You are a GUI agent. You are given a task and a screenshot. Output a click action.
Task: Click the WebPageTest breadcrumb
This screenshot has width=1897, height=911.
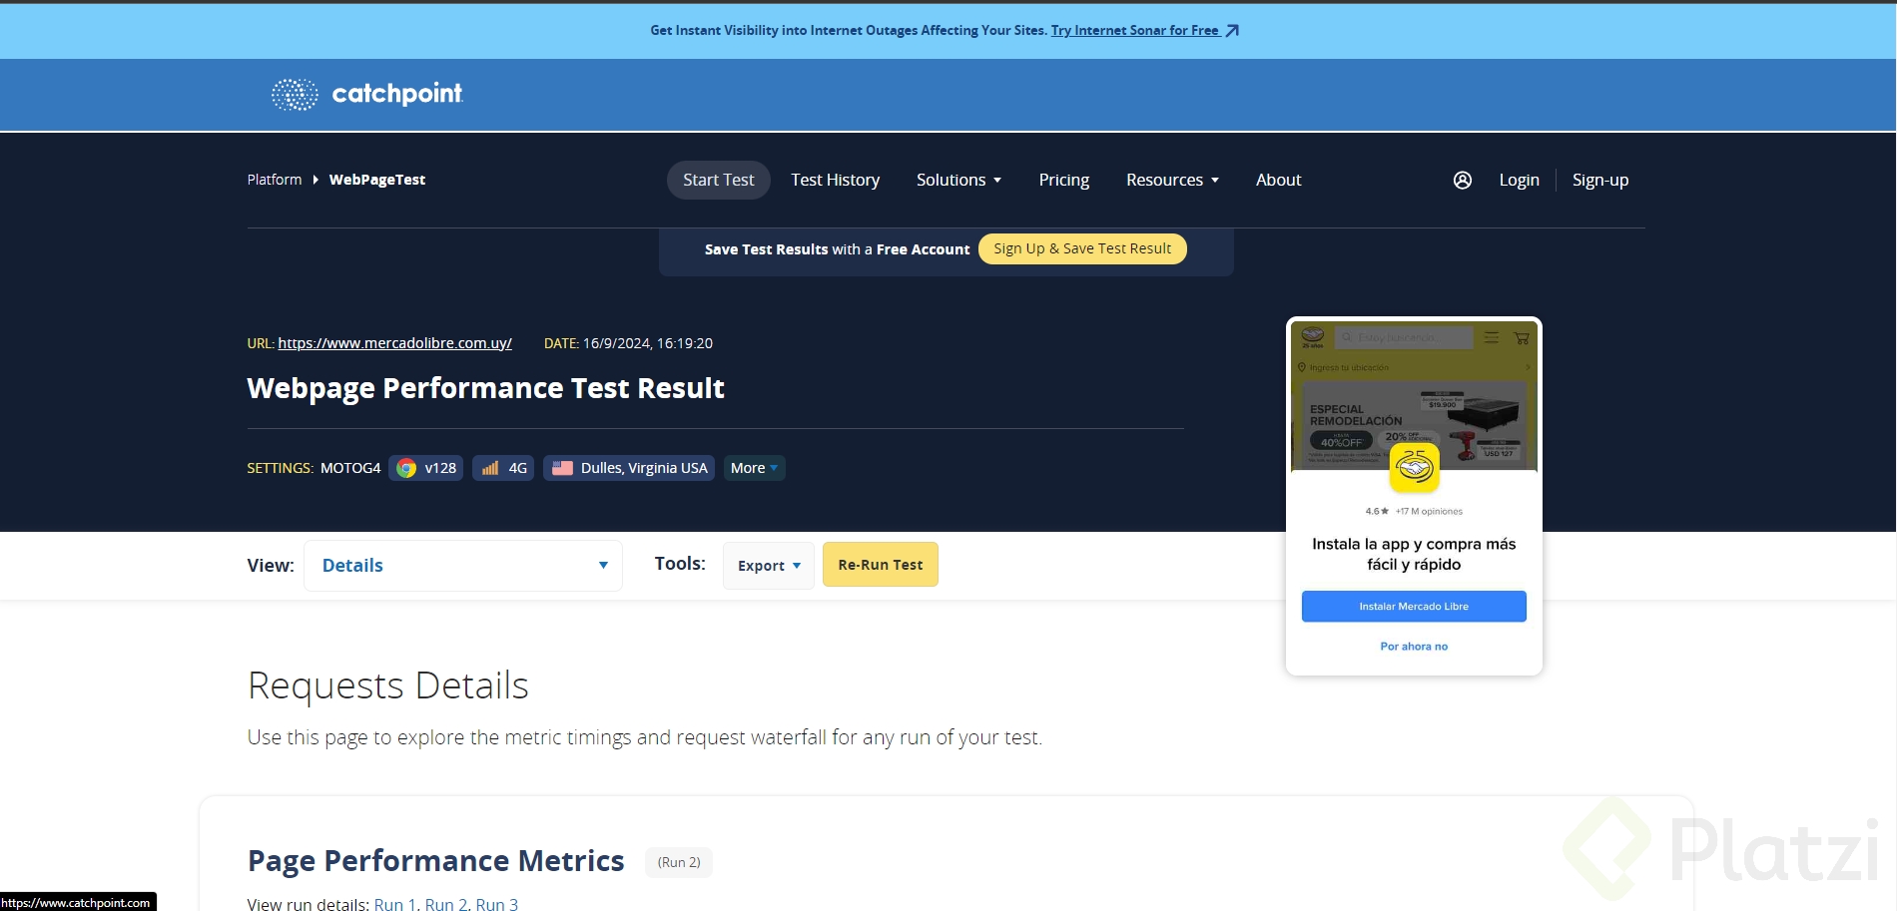click(x=377, y=180)
